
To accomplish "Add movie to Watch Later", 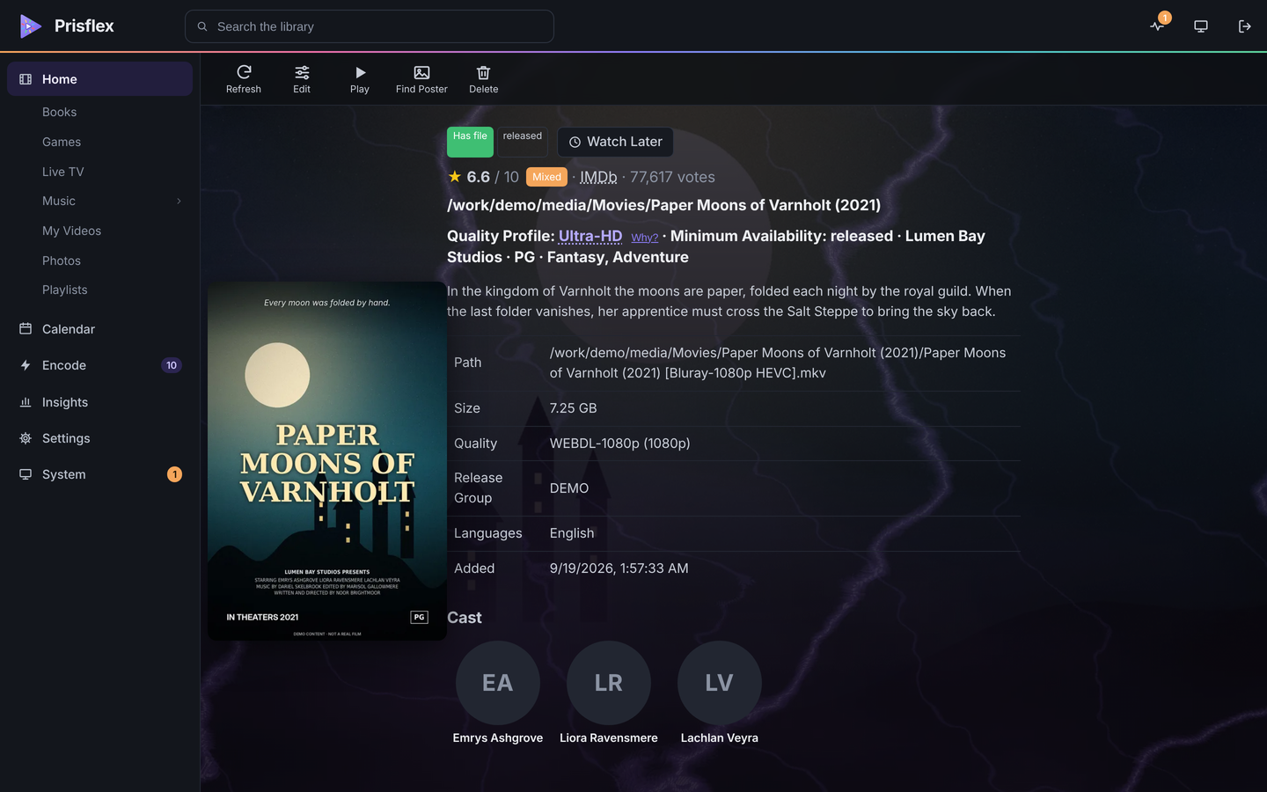I will point(615,142).
